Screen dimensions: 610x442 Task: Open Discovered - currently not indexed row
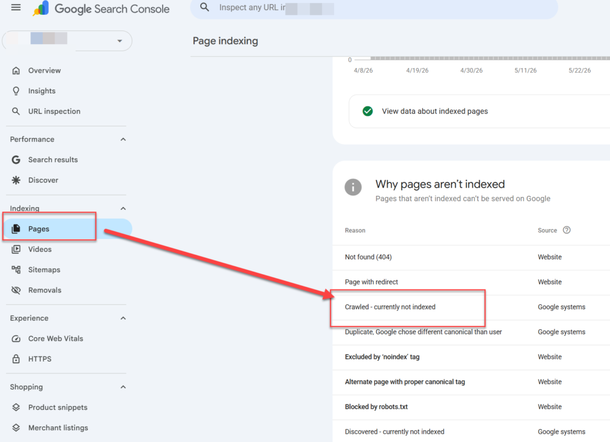(471, 431)
